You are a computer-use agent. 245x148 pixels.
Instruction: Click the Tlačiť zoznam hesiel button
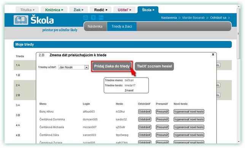pos(154,66)
